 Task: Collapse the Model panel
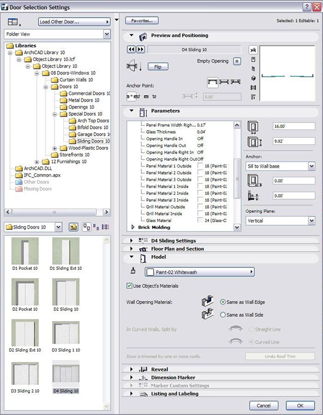[132, 257]
